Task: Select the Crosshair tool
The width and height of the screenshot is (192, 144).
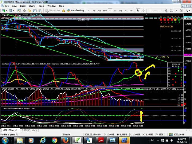Action: point(143,11)
